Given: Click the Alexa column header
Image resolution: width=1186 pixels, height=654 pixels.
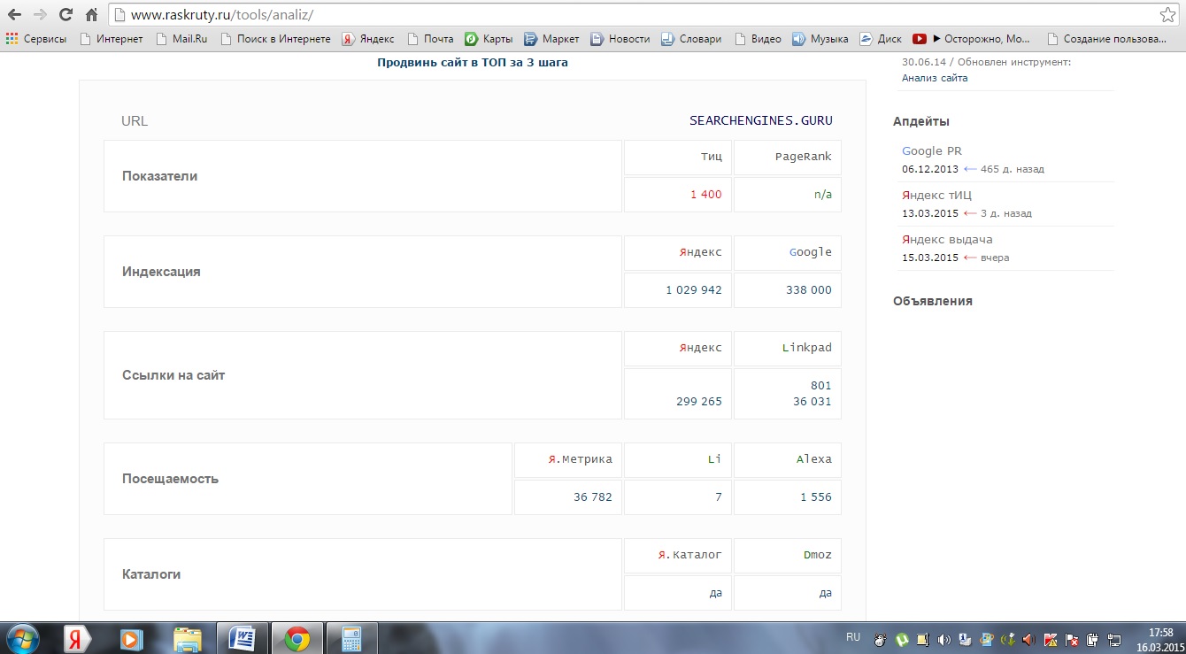Looking at the screenshot, I should [814, 459].
